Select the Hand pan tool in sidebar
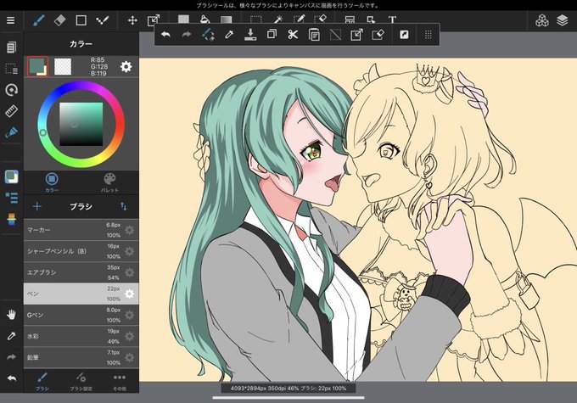 [11, 314]
